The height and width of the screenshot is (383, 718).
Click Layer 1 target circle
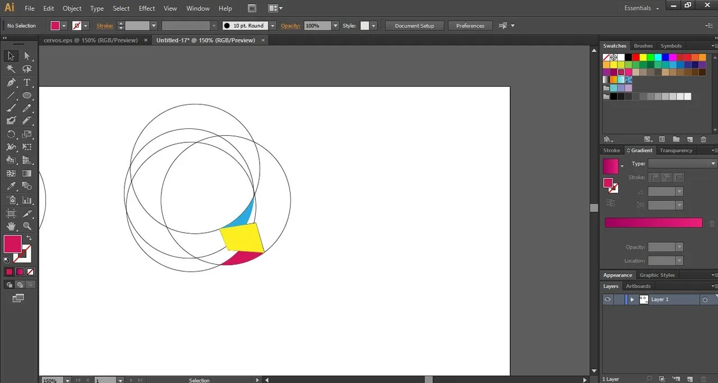pos(705,300)
